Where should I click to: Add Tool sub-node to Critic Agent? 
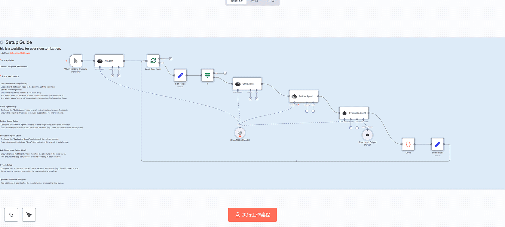256,98
